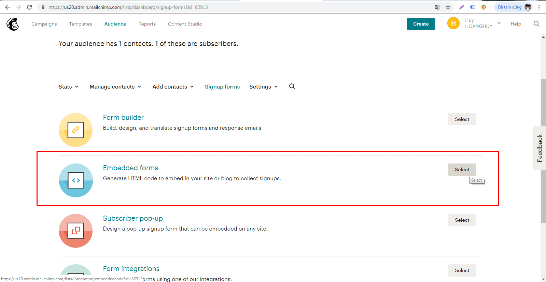Click the browser forward arrow
This screenshot has height=282, width=546.
[x=18, y=7]
